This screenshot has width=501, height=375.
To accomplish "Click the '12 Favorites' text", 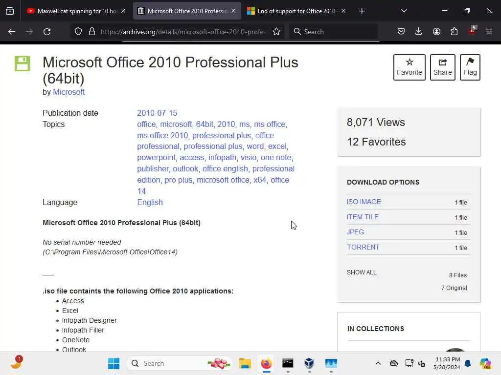I will tap(376, 142).
